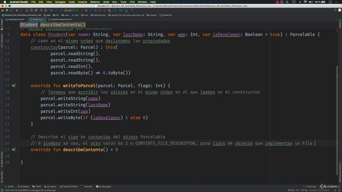Click the override gutter icon next to describeContents
This screenshot has width=342, height=192.
13,149
